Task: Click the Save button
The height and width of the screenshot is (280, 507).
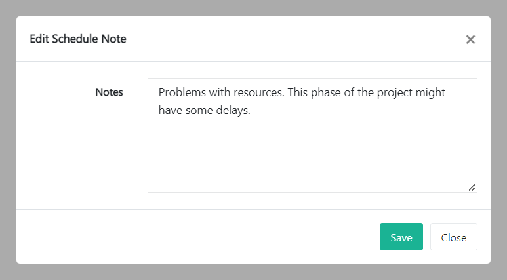Action: pos(401,237)
